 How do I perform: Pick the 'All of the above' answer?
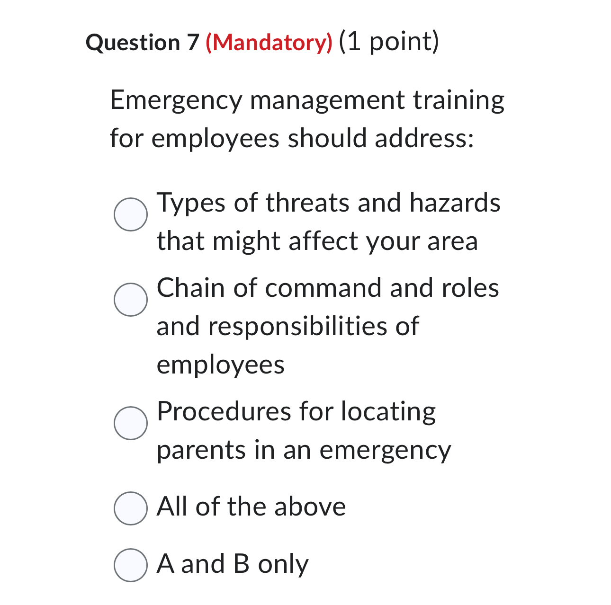coord(130,507)
